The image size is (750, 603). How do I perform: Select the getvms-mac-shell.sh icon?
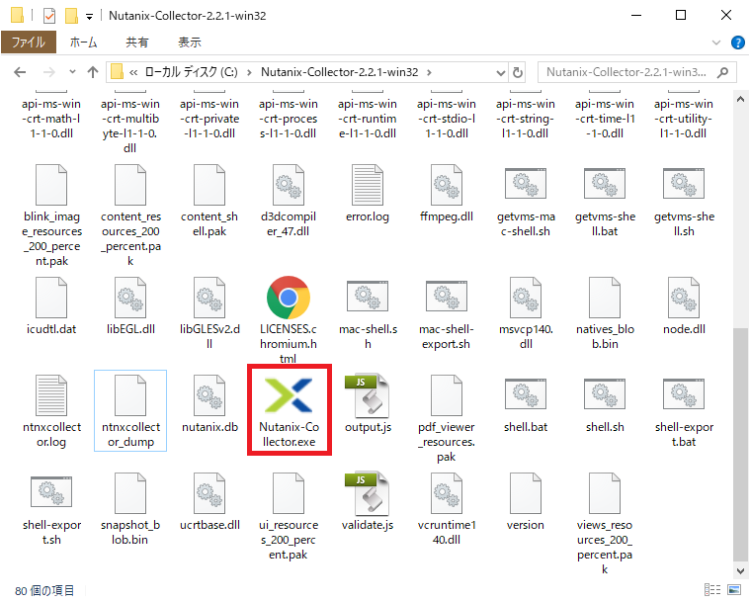[526, 183]
